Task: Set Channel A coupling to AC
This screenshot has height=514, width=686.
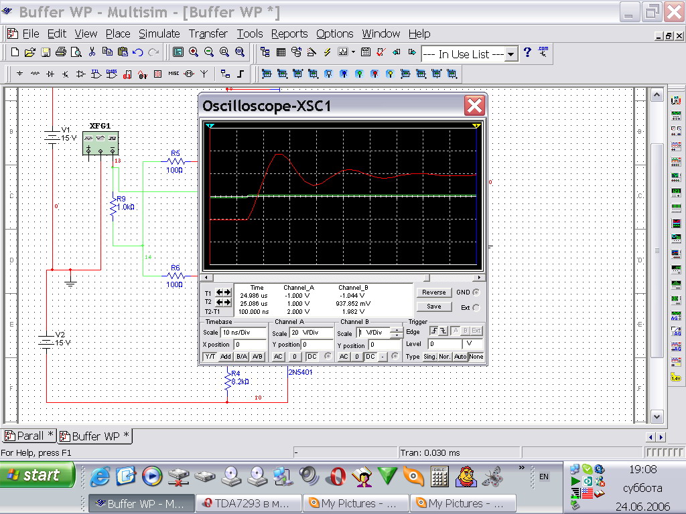Action: tap(278, 357)
